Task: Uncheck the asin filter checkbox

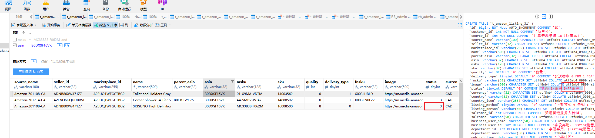Action: click(x=15, y=45)
